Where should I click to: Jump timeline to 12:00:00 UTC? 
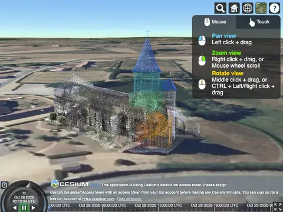(159, 206)
